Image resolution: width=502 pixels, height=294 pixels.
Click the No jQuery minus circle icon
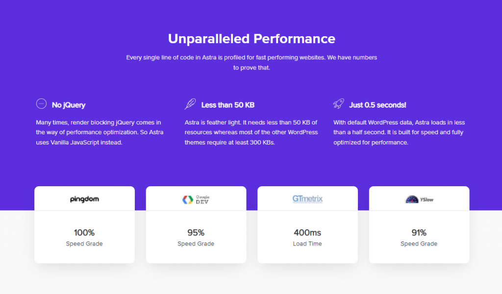(41, 104)
